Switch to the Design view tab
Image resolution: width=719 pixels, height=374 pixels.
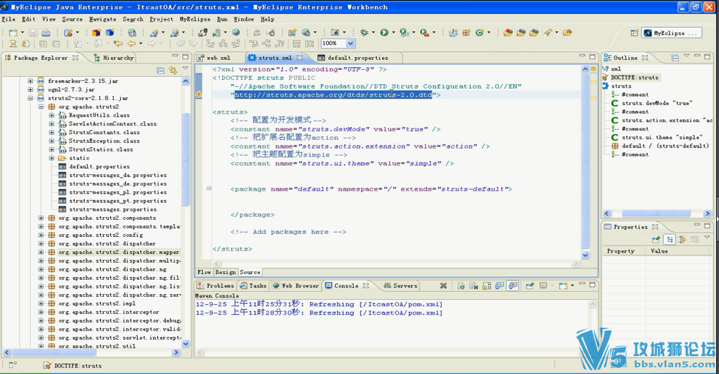pos(225,272)
